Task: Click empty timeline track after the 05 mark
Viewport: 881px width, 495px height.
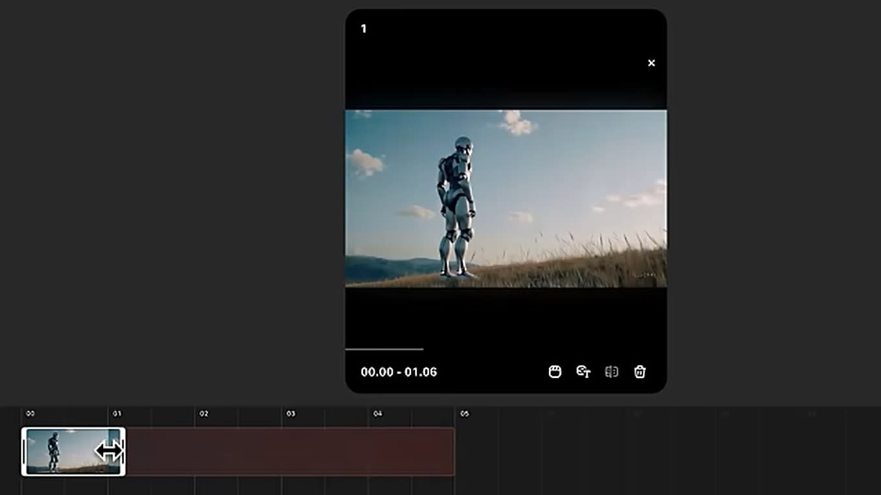Action: [647, 451]
